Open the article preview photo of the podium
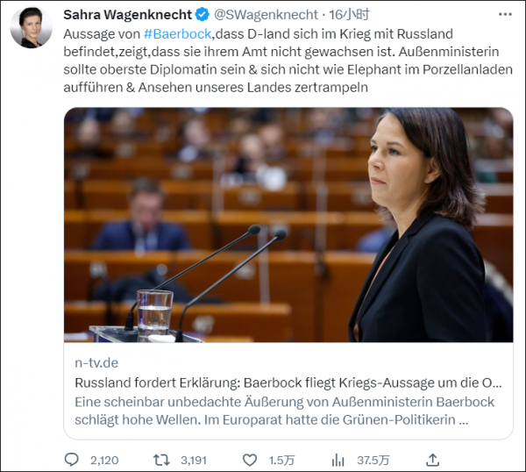This screenshot has width=526, height=472. point(288,225)
